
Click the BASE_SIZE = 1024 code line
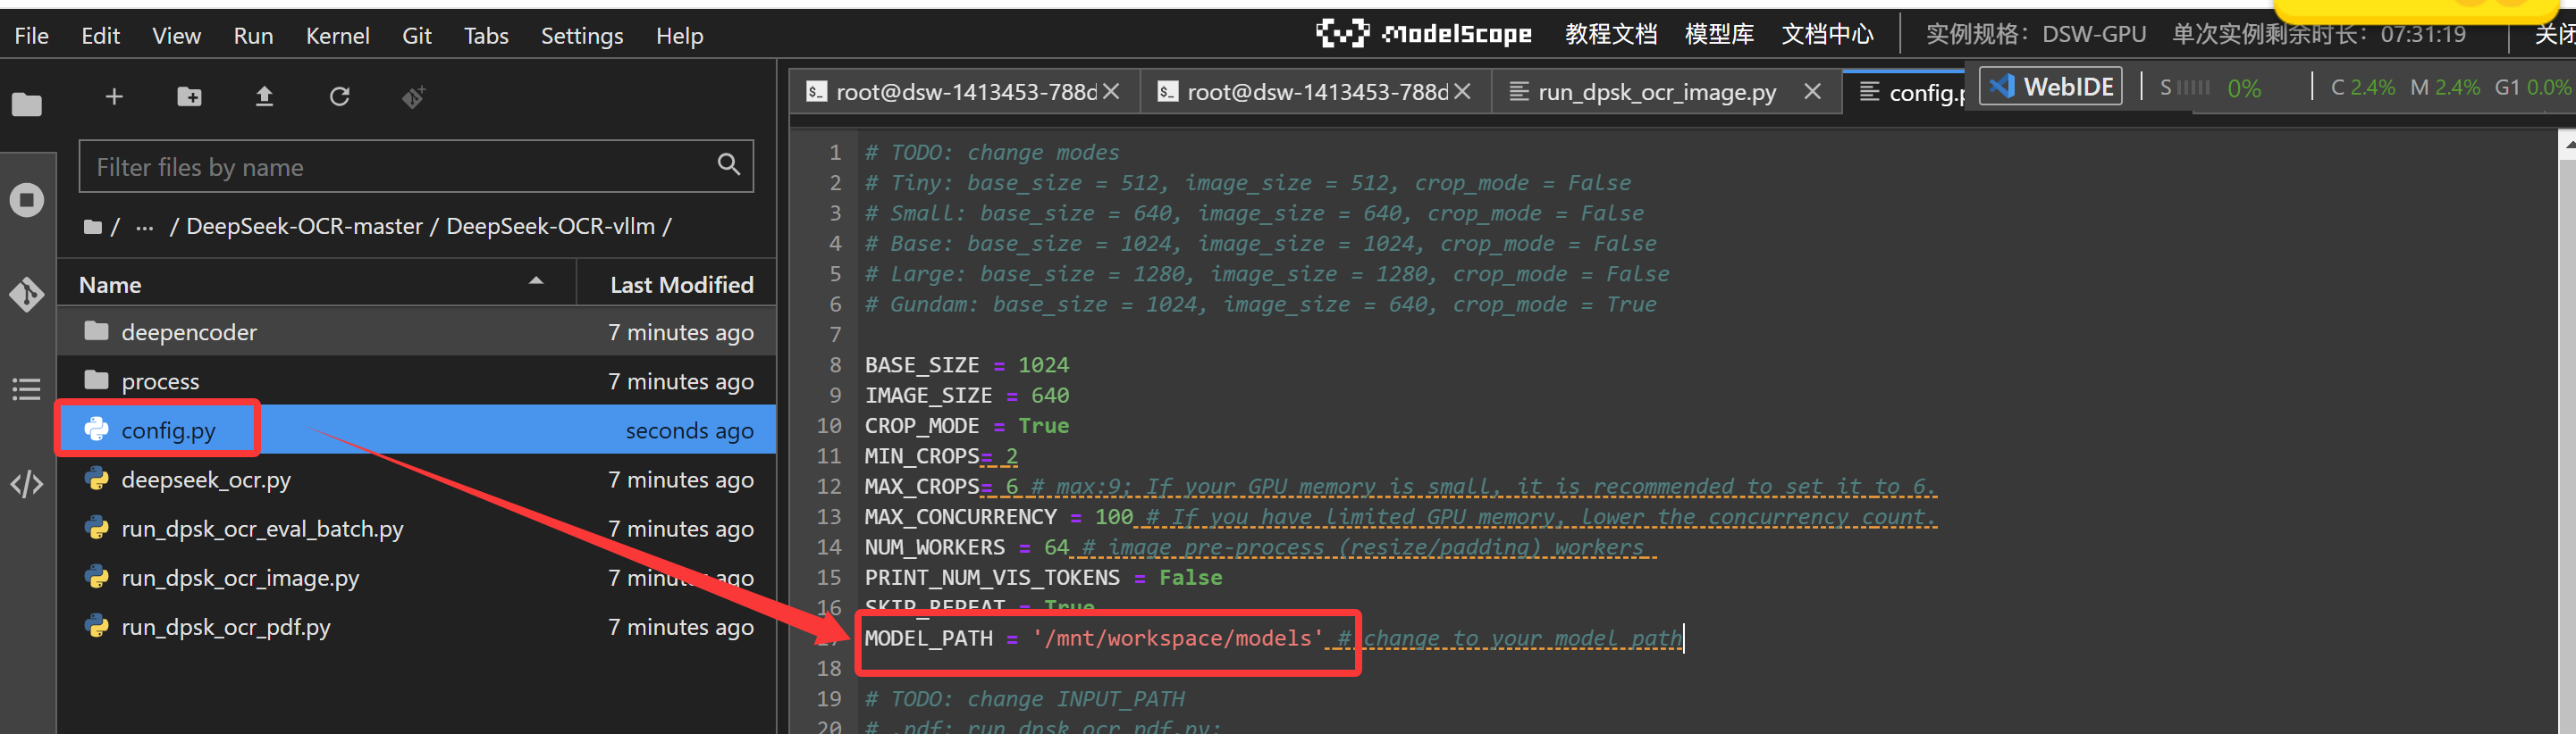[x=966, y=364]
